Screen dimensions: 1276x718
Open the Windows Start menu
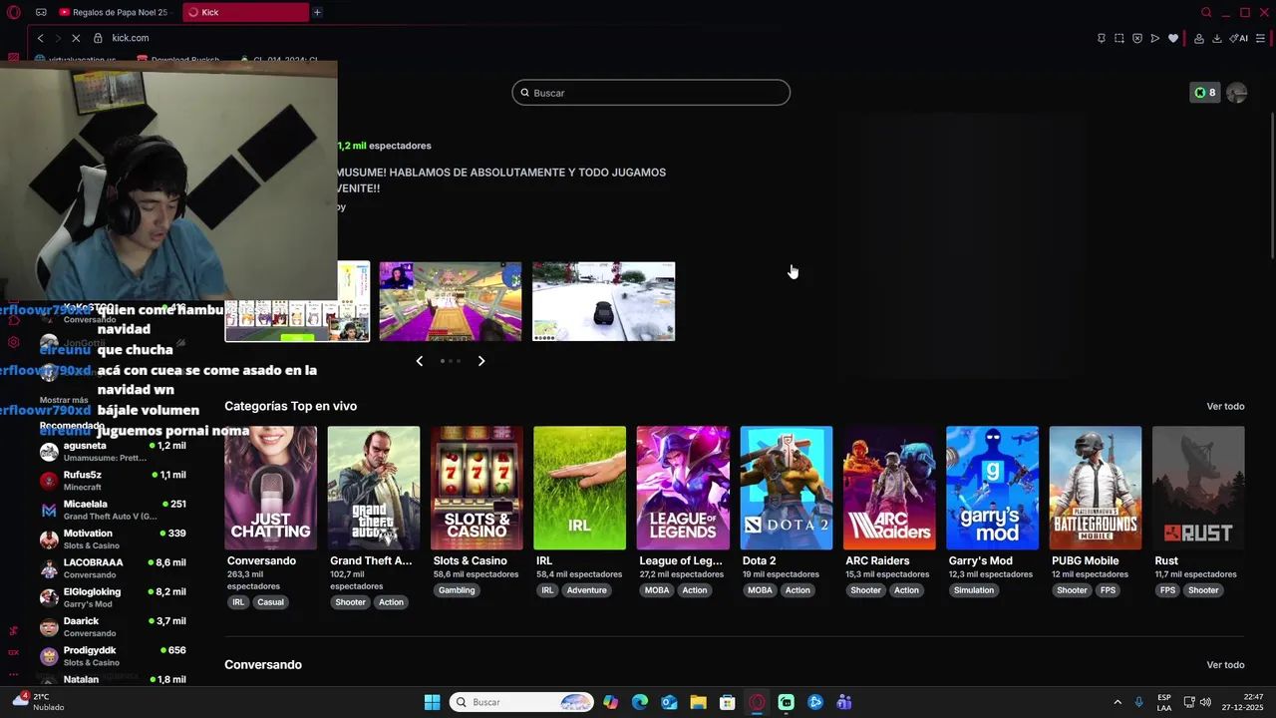point(432,702)
